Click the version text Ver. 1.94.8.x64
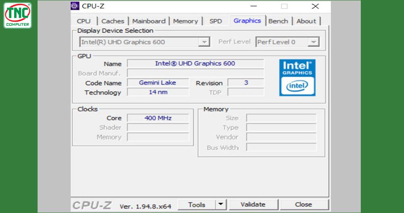This screenshot has height=213, width=404. coord(145,207)
